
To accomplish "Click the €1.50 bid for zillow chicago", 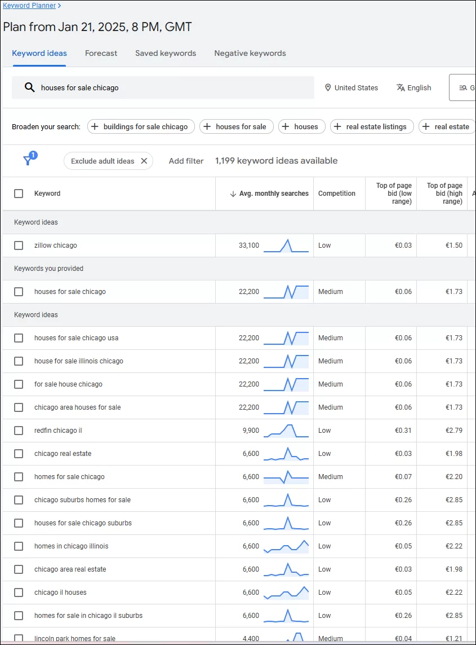I will [454, 245].
